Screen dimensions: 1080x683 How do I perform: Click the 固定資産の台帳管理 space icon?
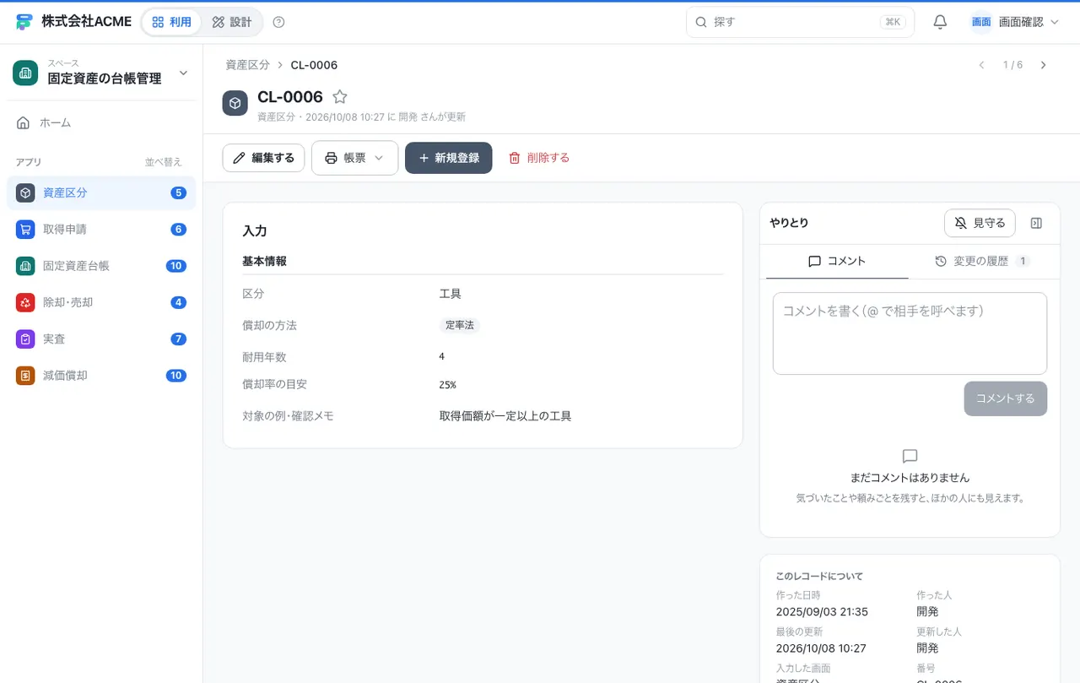click(x=25, y=73)
